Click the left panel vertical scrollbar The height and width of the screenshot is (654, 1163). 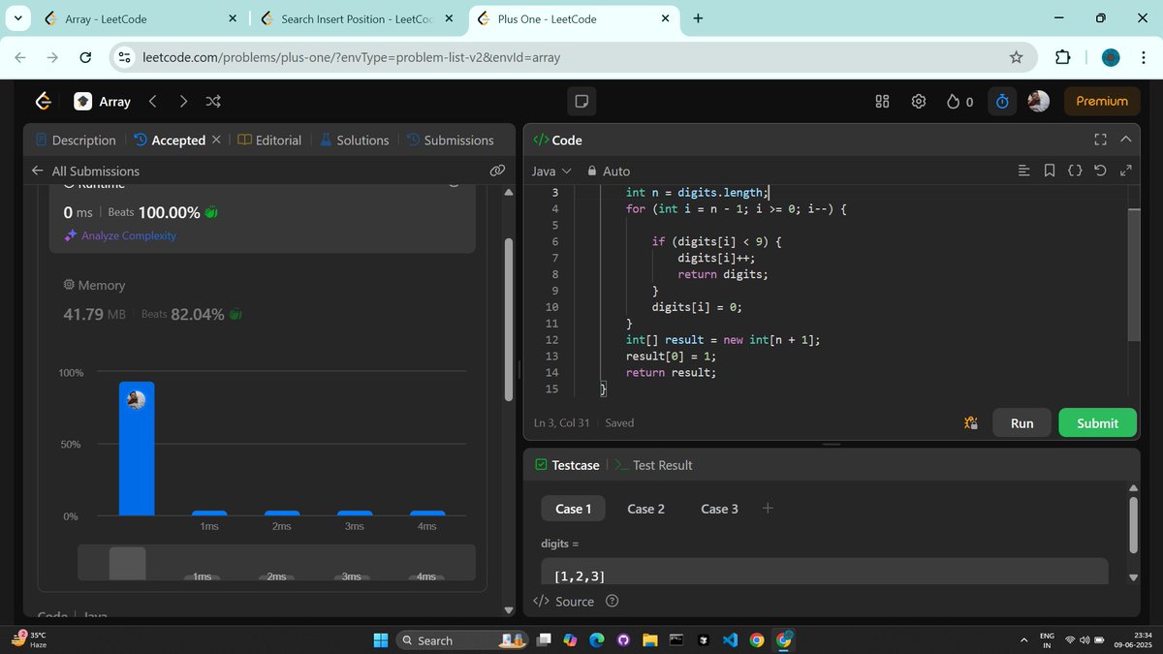[510, 320]
